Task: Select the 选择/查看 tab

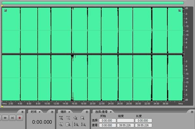Action: [x=101, y=112]
